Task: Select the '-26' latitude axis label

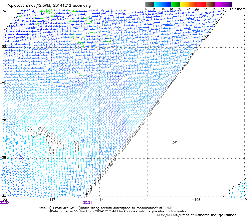Action: click(x=3, y=120)
